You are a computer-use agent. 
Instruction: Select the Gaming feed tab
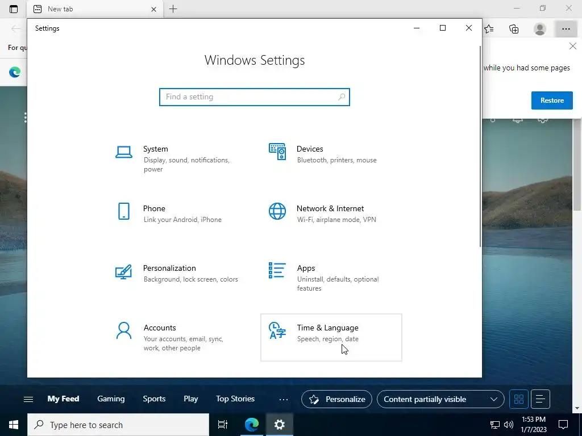[x=111, y=399]
